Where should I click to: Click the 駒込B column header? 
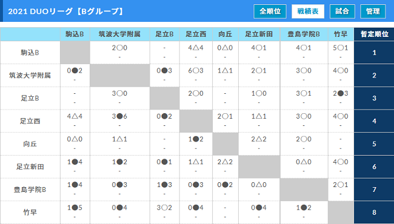(x=75, y=35)
